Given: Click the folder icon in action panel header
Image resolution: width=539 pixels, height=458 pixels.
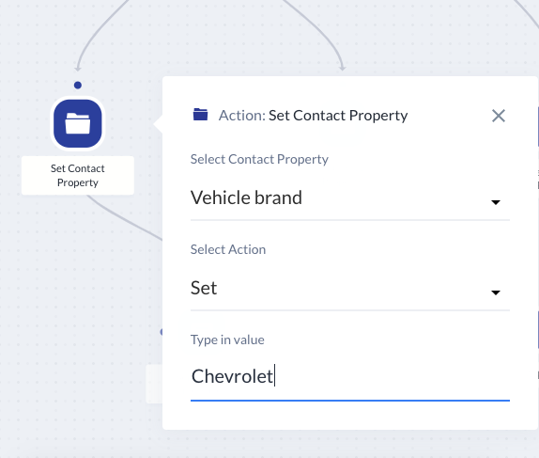Looking at the screenshot, I should [200, 115].
